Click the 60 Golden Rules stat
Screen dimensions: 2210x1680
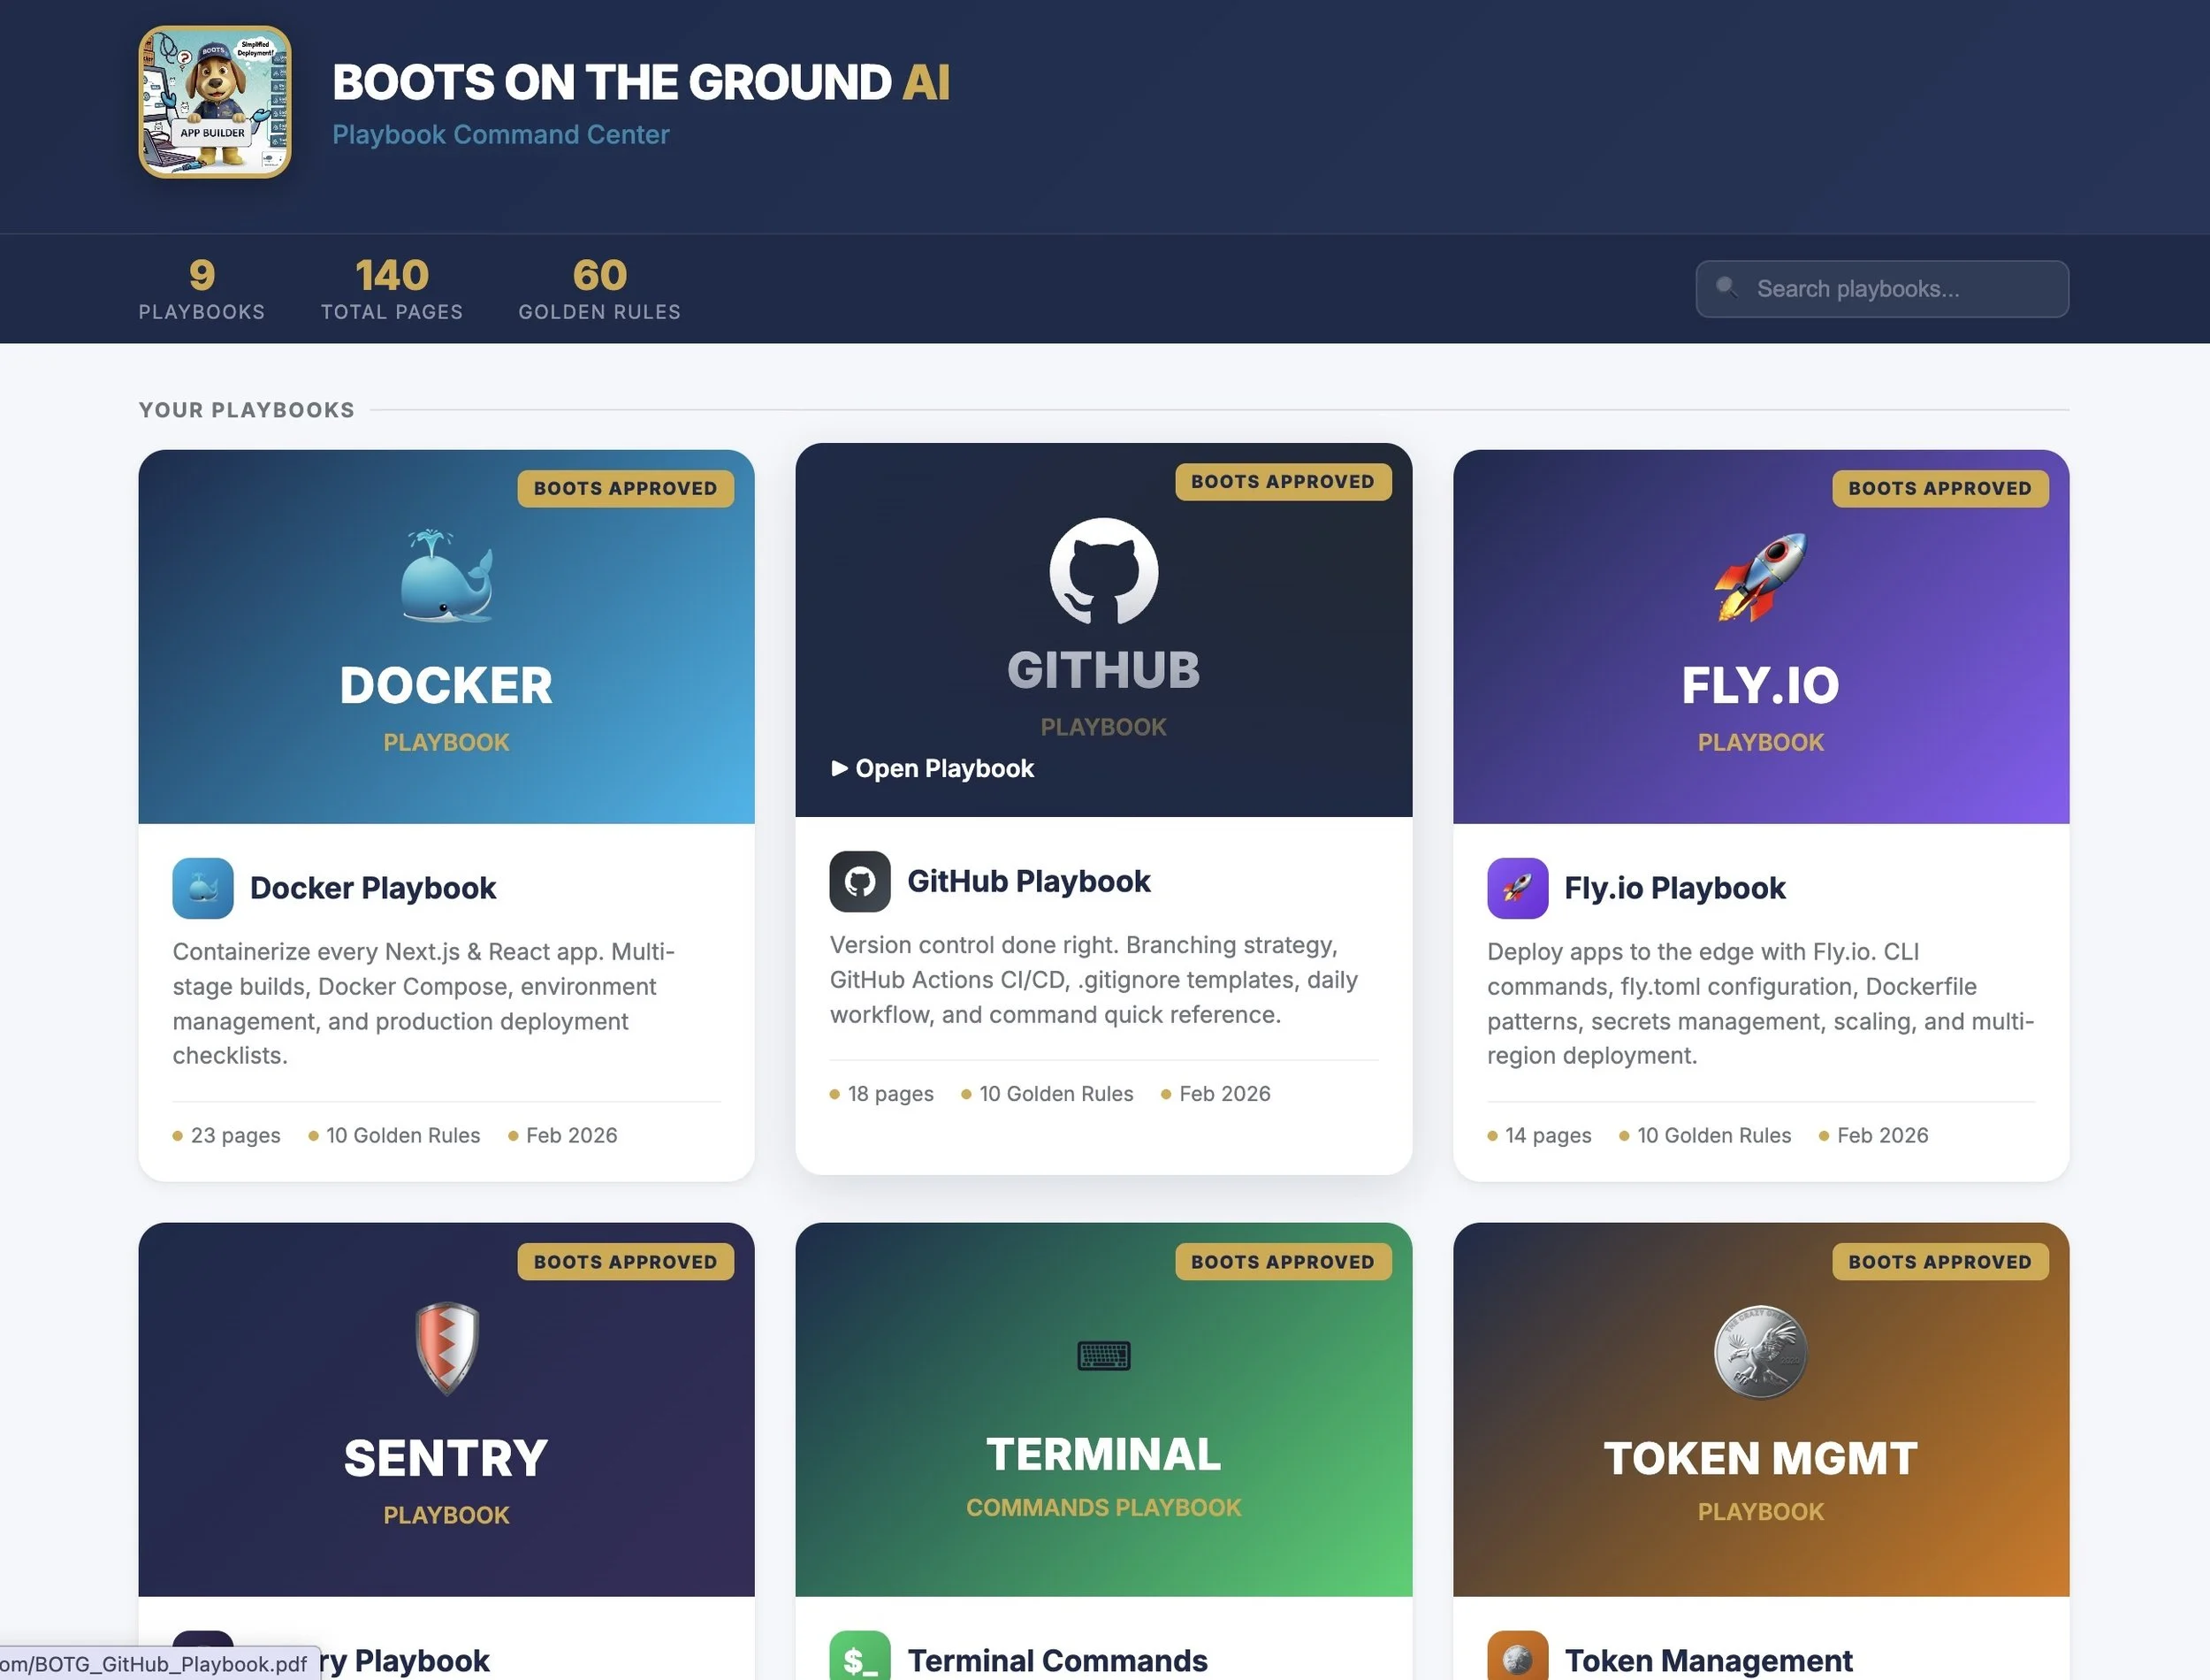[x=599, y=289]
